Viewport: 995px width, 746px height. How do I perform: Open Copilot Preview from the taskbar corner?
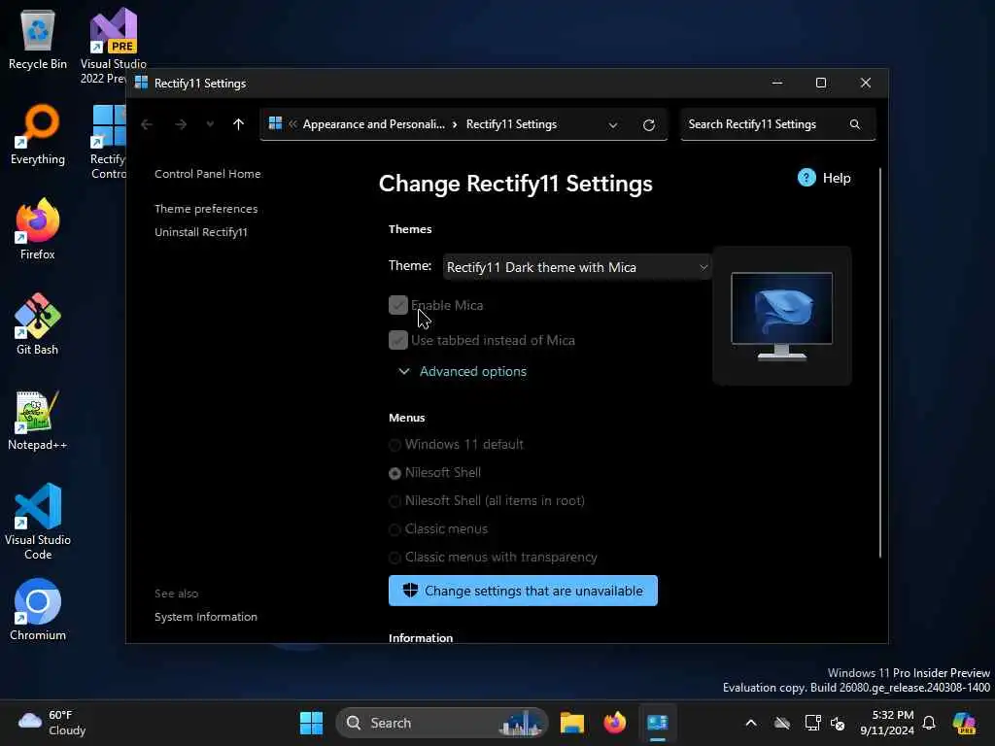(x=965, y=723)
